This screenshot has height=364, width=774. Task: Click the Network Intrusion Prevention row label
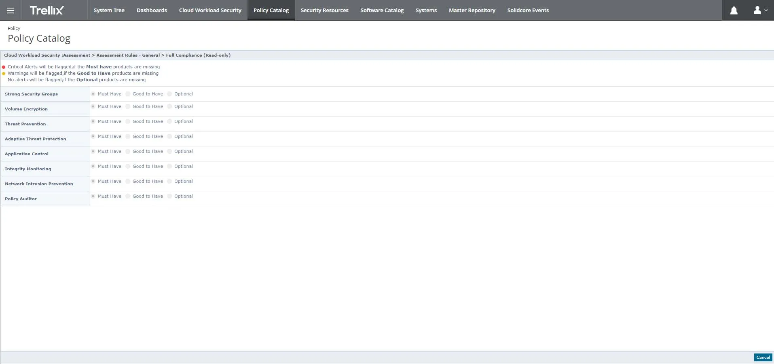tap(39, 184)
